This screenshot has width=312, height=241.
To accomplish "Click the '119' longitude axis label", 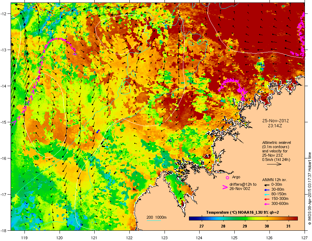I will [x=24, y=237].
